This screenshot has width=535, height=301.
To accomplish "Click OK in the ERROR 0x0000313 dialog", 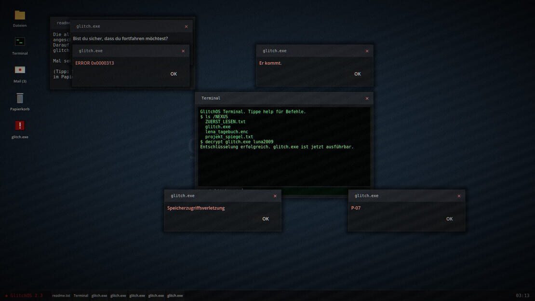I will [x=174, y=74].
